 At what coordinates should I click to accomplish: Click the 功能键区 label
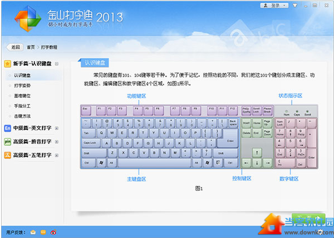[x=136, y=96]
